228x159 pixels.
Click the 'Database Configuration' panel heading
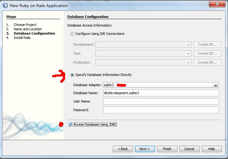coord(88,17)
